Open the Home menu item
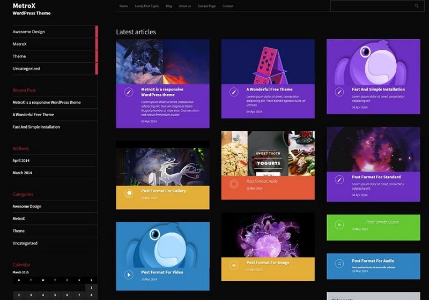The width and height of the screenshot is (429, 300). click(124, 6)
